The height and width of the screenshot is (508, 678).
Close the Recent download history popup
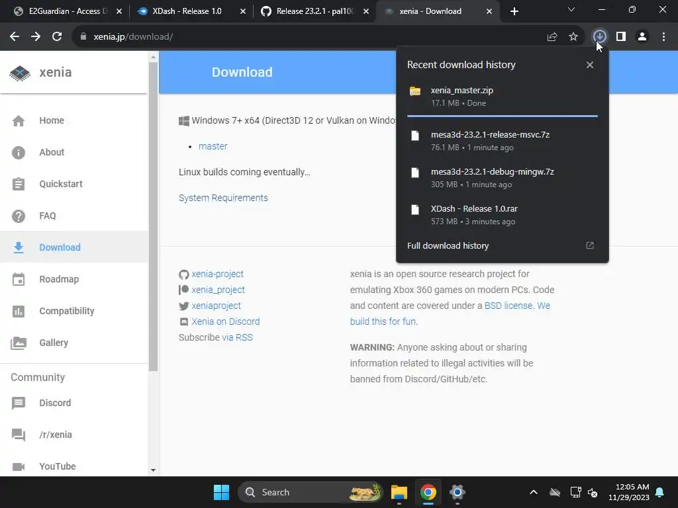590,65
